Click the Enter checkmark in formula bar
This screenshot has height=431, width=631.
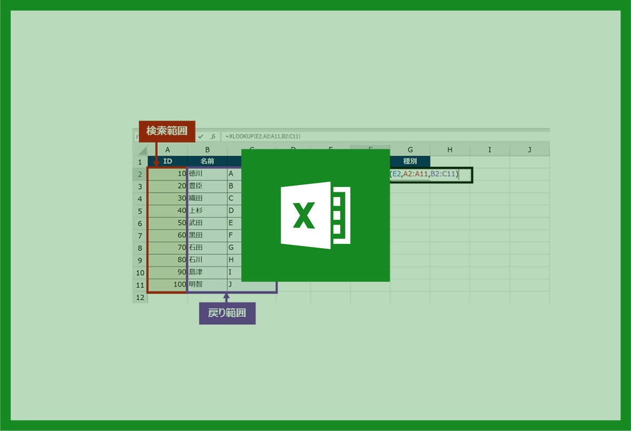(201, 136)
